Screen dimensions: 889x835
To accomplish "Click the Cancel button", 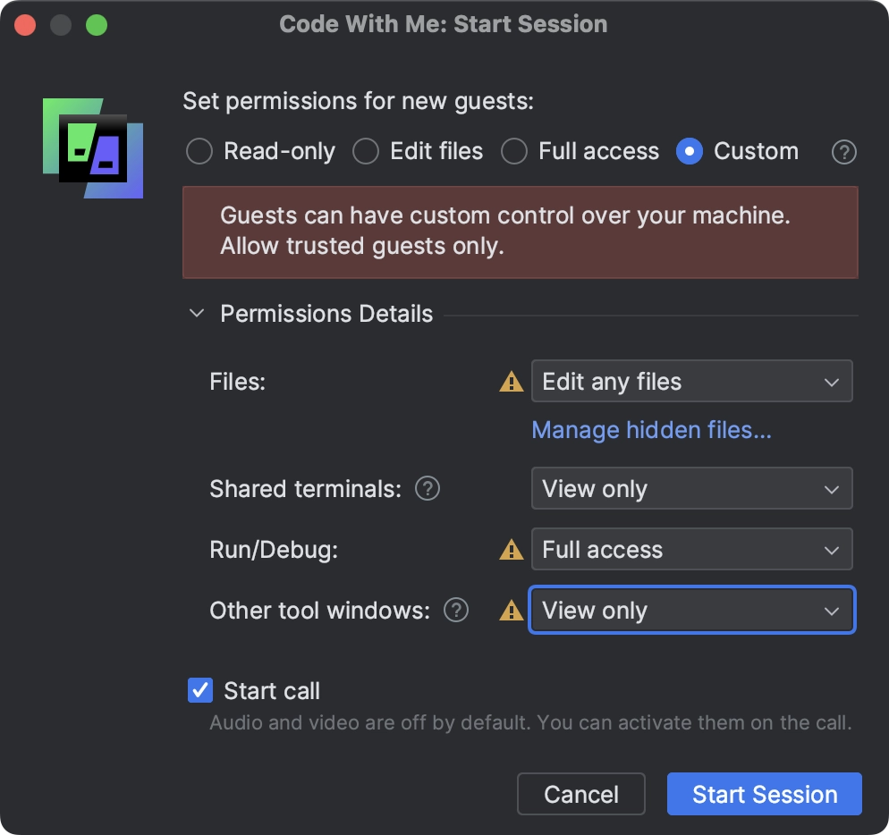I will coord(581,794).
